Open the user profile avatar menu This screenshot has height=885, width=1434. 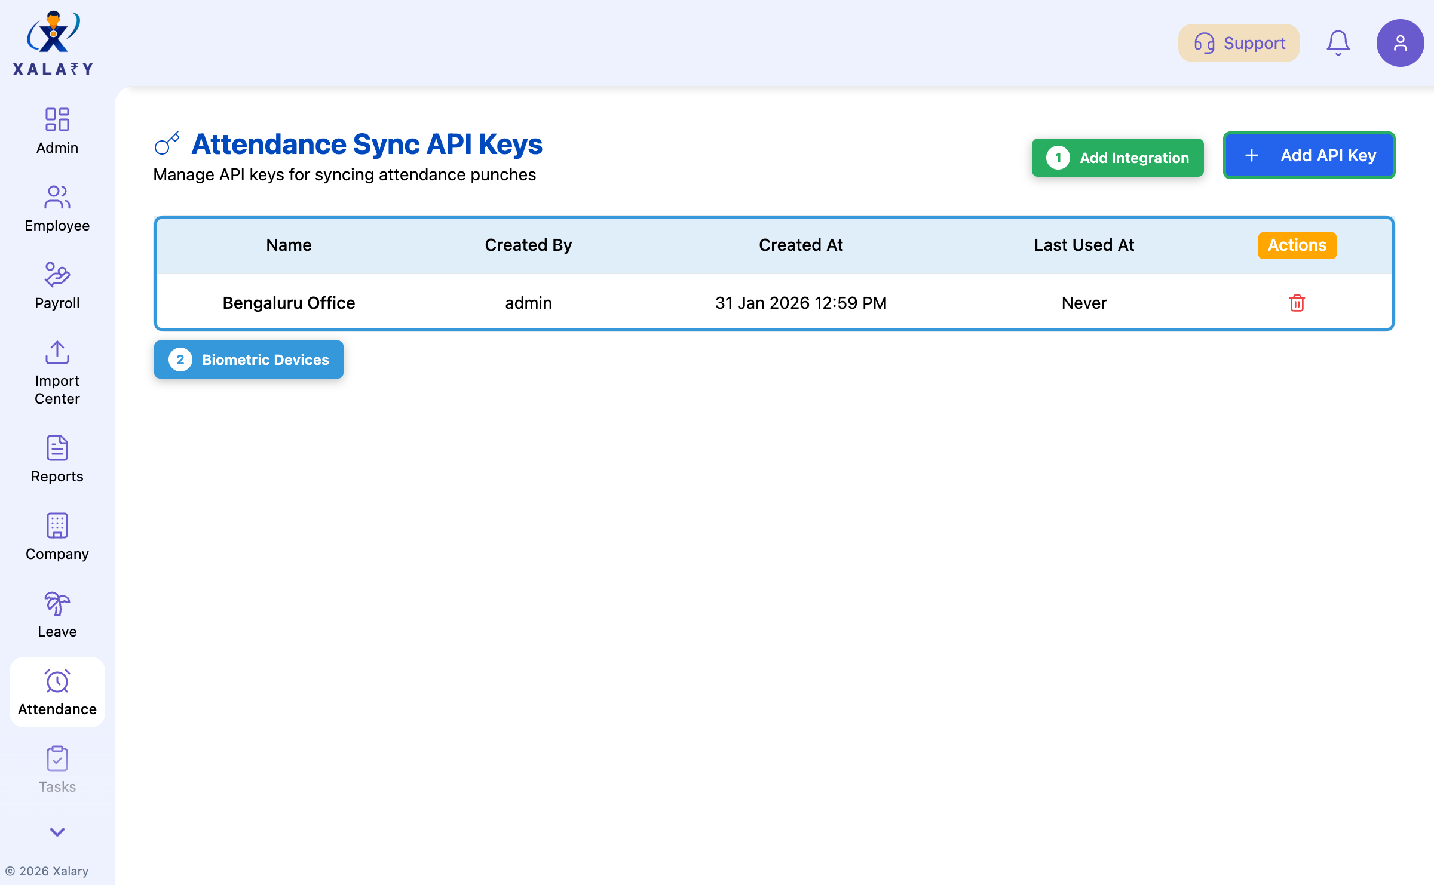coord(1400,42)
